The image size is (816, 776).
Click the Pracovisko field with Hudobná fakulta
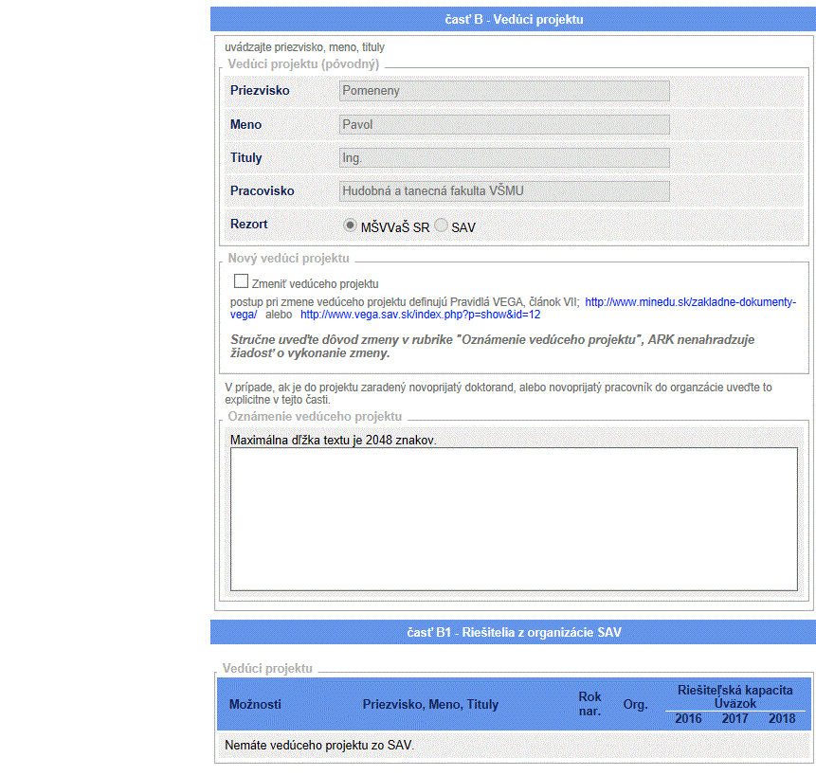click(x=504, y=191)
